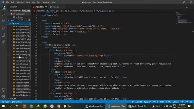
Task: Refresh the explorer in CARD header
Action: pos(25,20)
